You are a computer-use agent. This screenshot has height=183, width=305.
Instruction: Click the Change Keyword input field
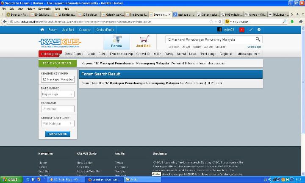click(58, 79)
